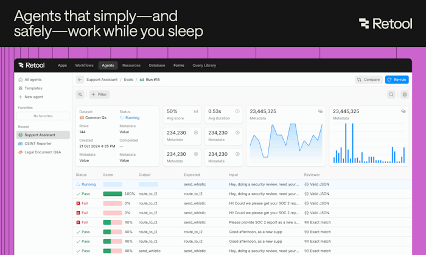Switch to the Workflows tab
426x255 pixels.
[x=84, y=66]
